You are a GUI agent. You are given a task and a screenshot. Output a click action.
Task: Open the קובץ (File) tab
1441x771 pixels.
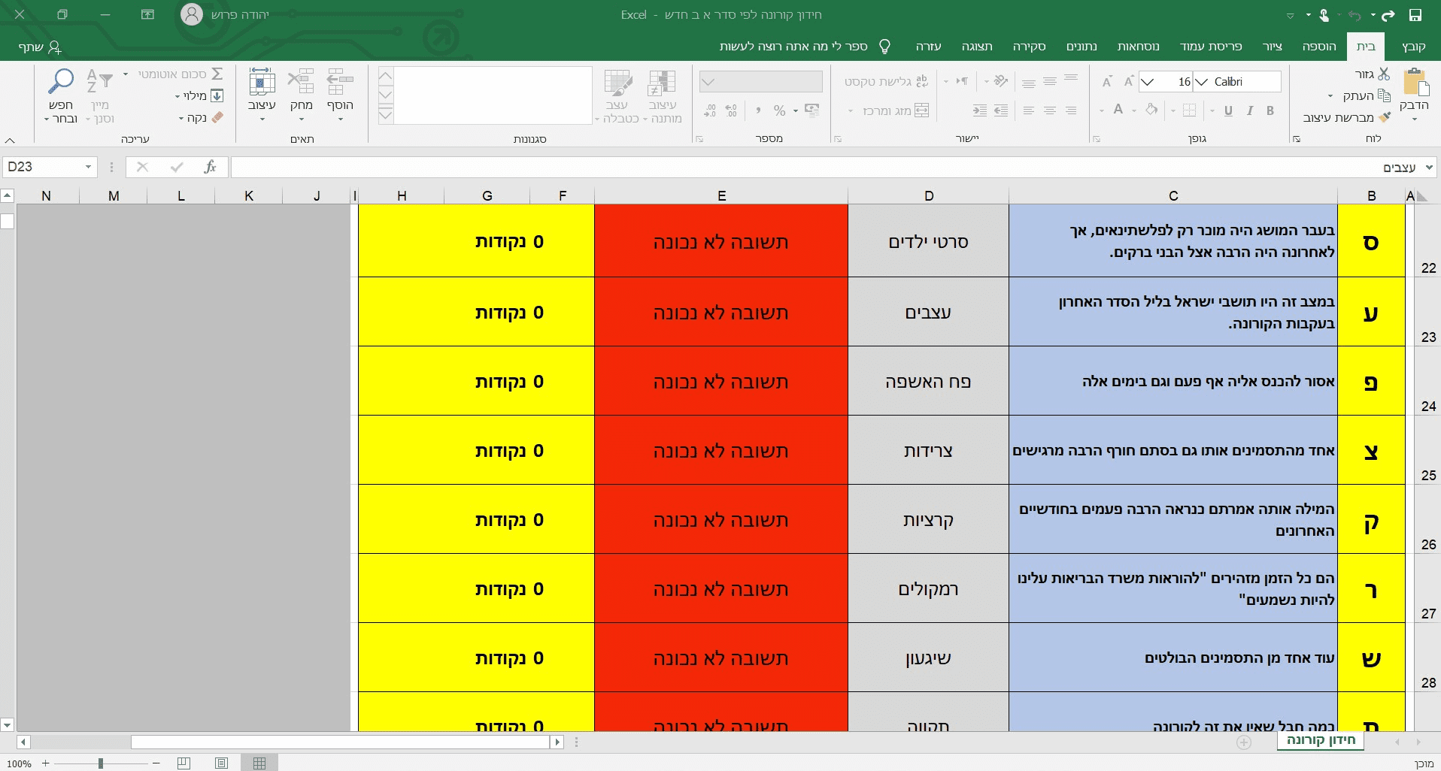(1414, 47)
